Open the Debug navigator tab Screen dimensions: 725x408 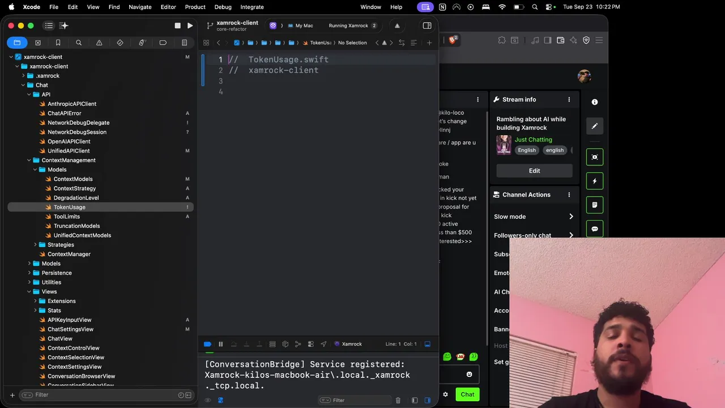click(142, 42)
